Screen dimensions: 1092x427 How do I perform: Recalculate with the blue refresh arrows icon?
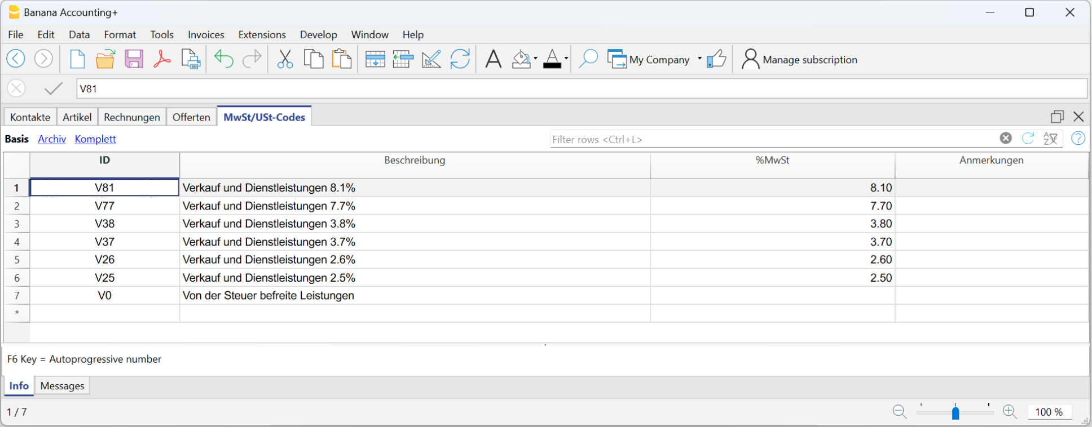pos(460,59)
